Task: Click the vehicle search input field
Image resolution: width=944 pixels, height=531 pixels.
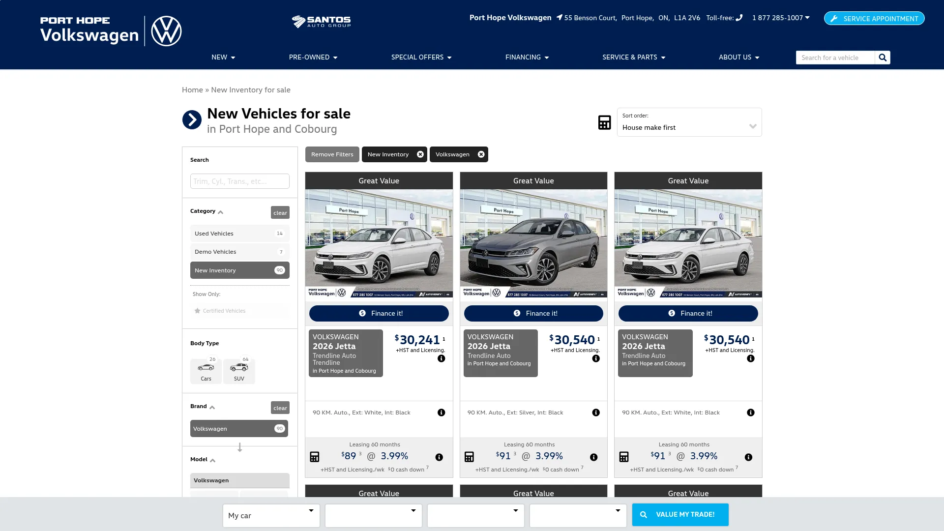Action: tap(835, 58)
